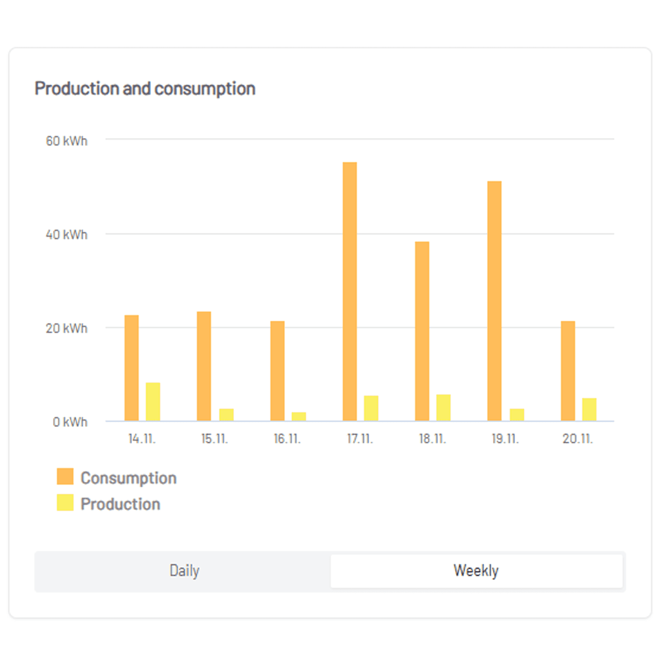The height and width of the screenshot is (662, 662).
Task: Switch to the Daily tab
Action: 184,570
